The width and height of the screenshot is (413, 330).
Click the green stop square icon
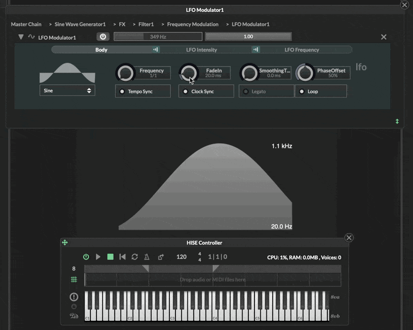pos(110,257)
